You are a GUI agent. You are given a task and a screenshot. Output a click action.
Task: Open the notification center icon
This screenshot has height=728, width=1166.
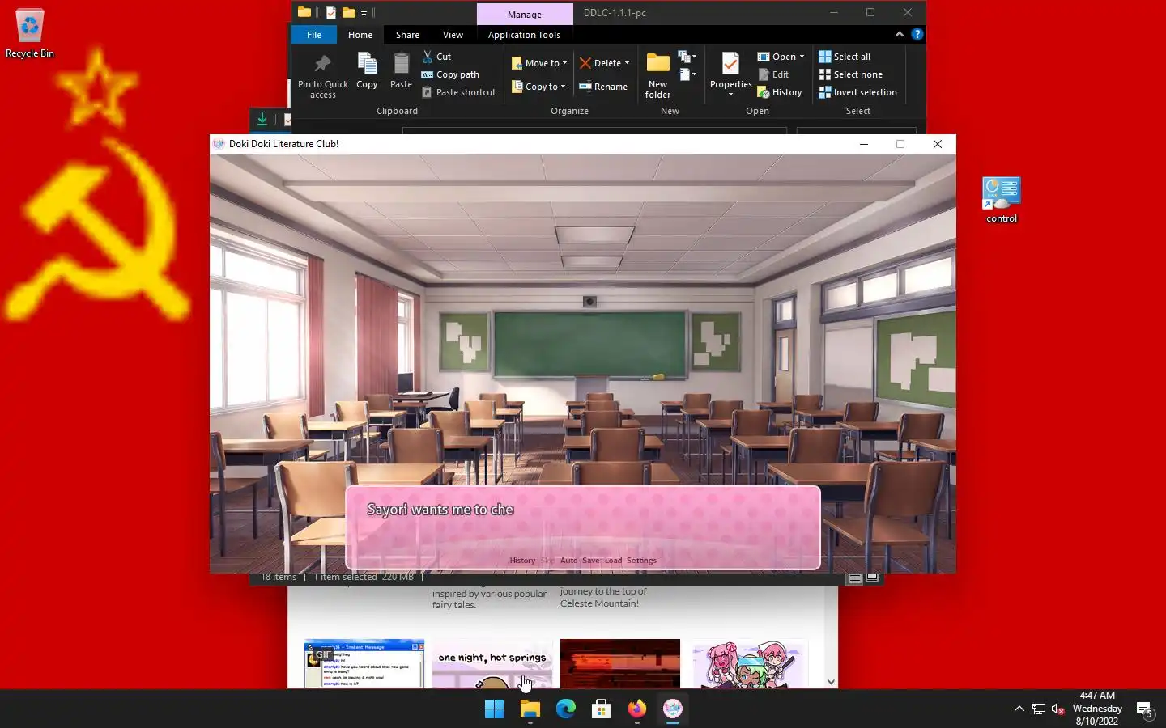[1145, 709]
